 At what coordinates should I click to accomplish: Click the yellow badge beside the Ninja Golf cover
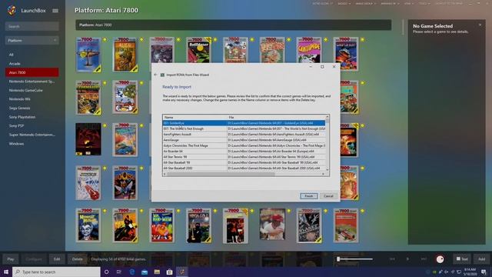215,211
